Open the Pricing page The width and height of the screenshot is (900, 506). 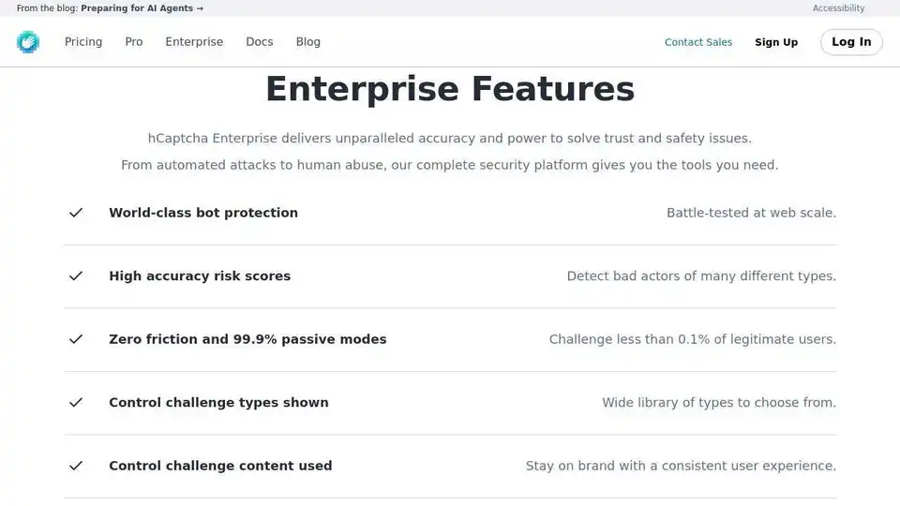83,42
